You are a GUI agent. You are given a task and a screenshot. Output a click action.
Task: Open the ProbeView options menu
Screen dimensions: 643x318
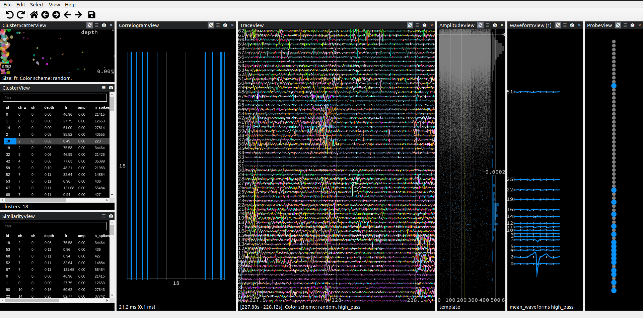coord(625,25)
